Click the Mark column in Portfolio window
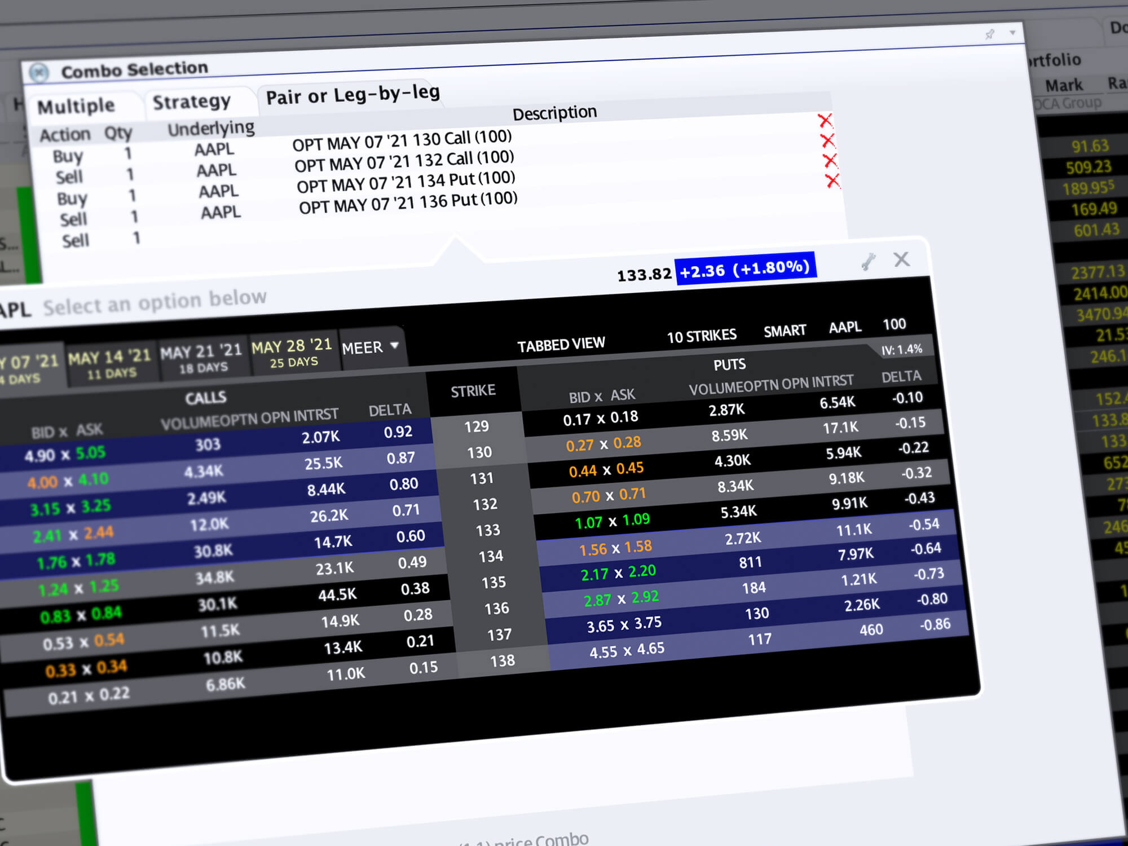Viewport: 1128px width, 846px height. tap(1064, 85)
